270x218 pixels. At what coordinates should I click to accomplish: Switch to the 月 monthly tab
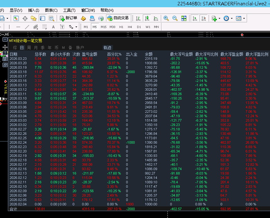click(x=36, y=48)
